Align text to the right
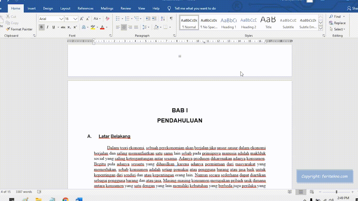 [x=130, y=27]
